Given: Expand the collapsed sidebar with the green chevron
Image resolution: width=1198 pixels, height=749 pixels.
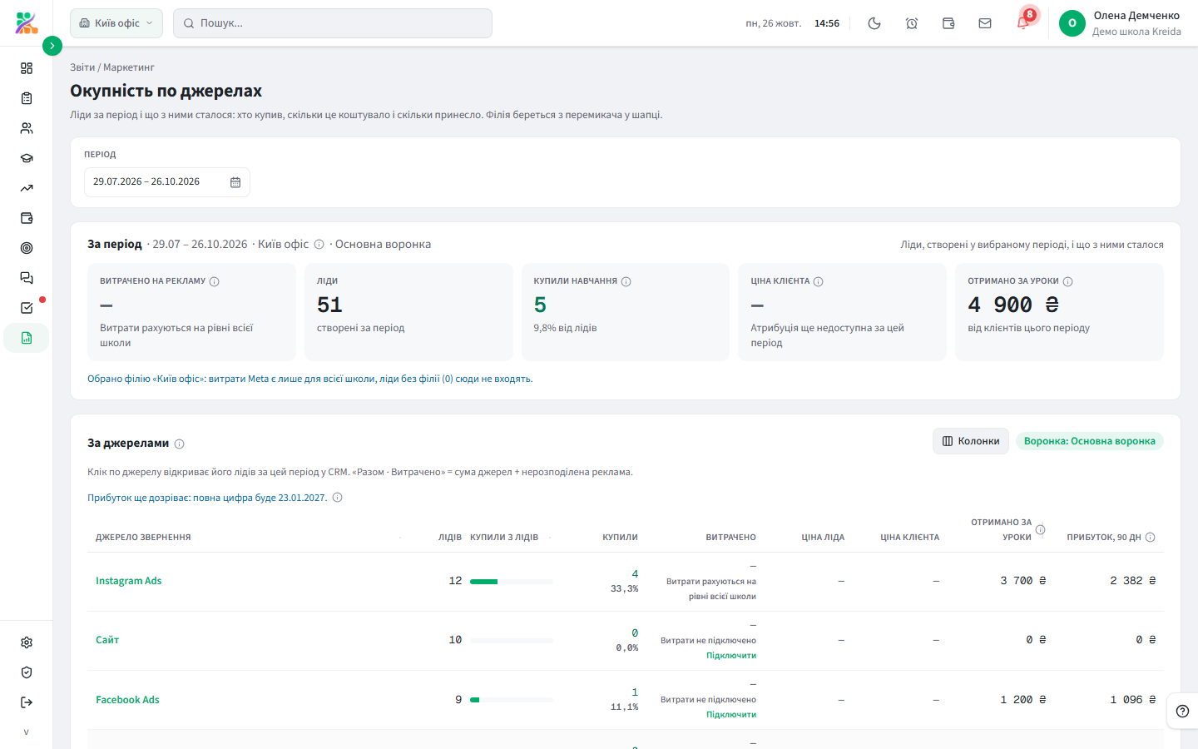Looking at the screenshot, I should tap(52, 46).
